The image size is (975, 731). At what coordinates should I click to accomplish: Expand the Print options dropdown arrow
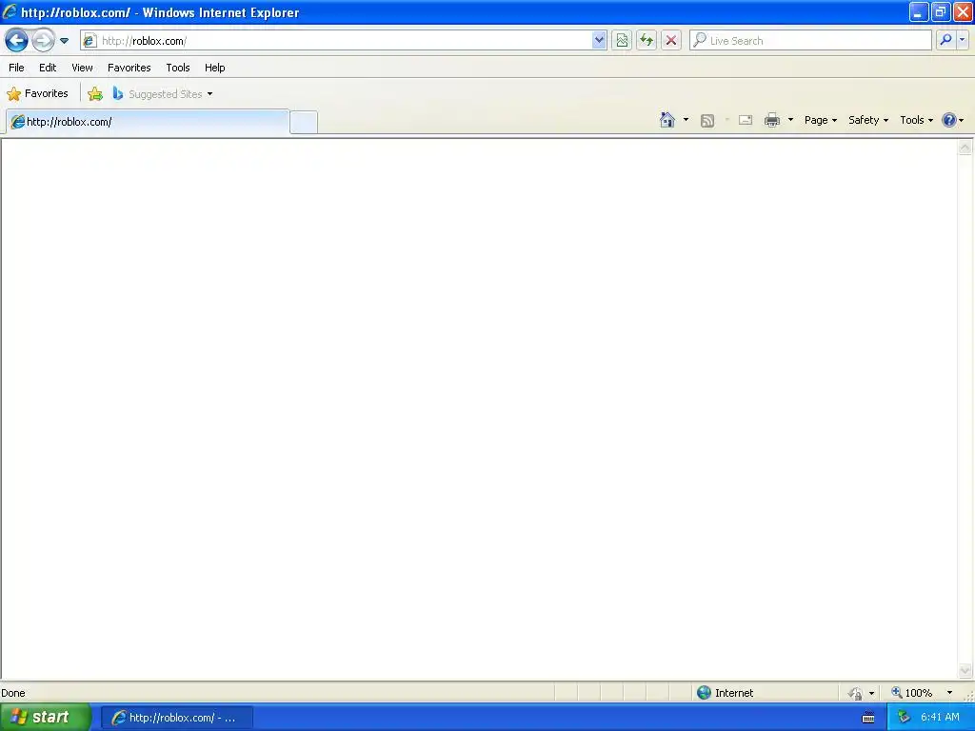pos(790,120)
